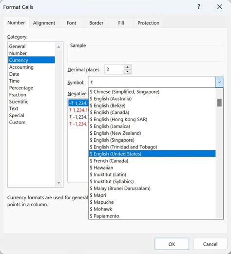This screenshot has width=231, height=254.
Task: Click the Decimal places input field
Action: coord(115,69)
